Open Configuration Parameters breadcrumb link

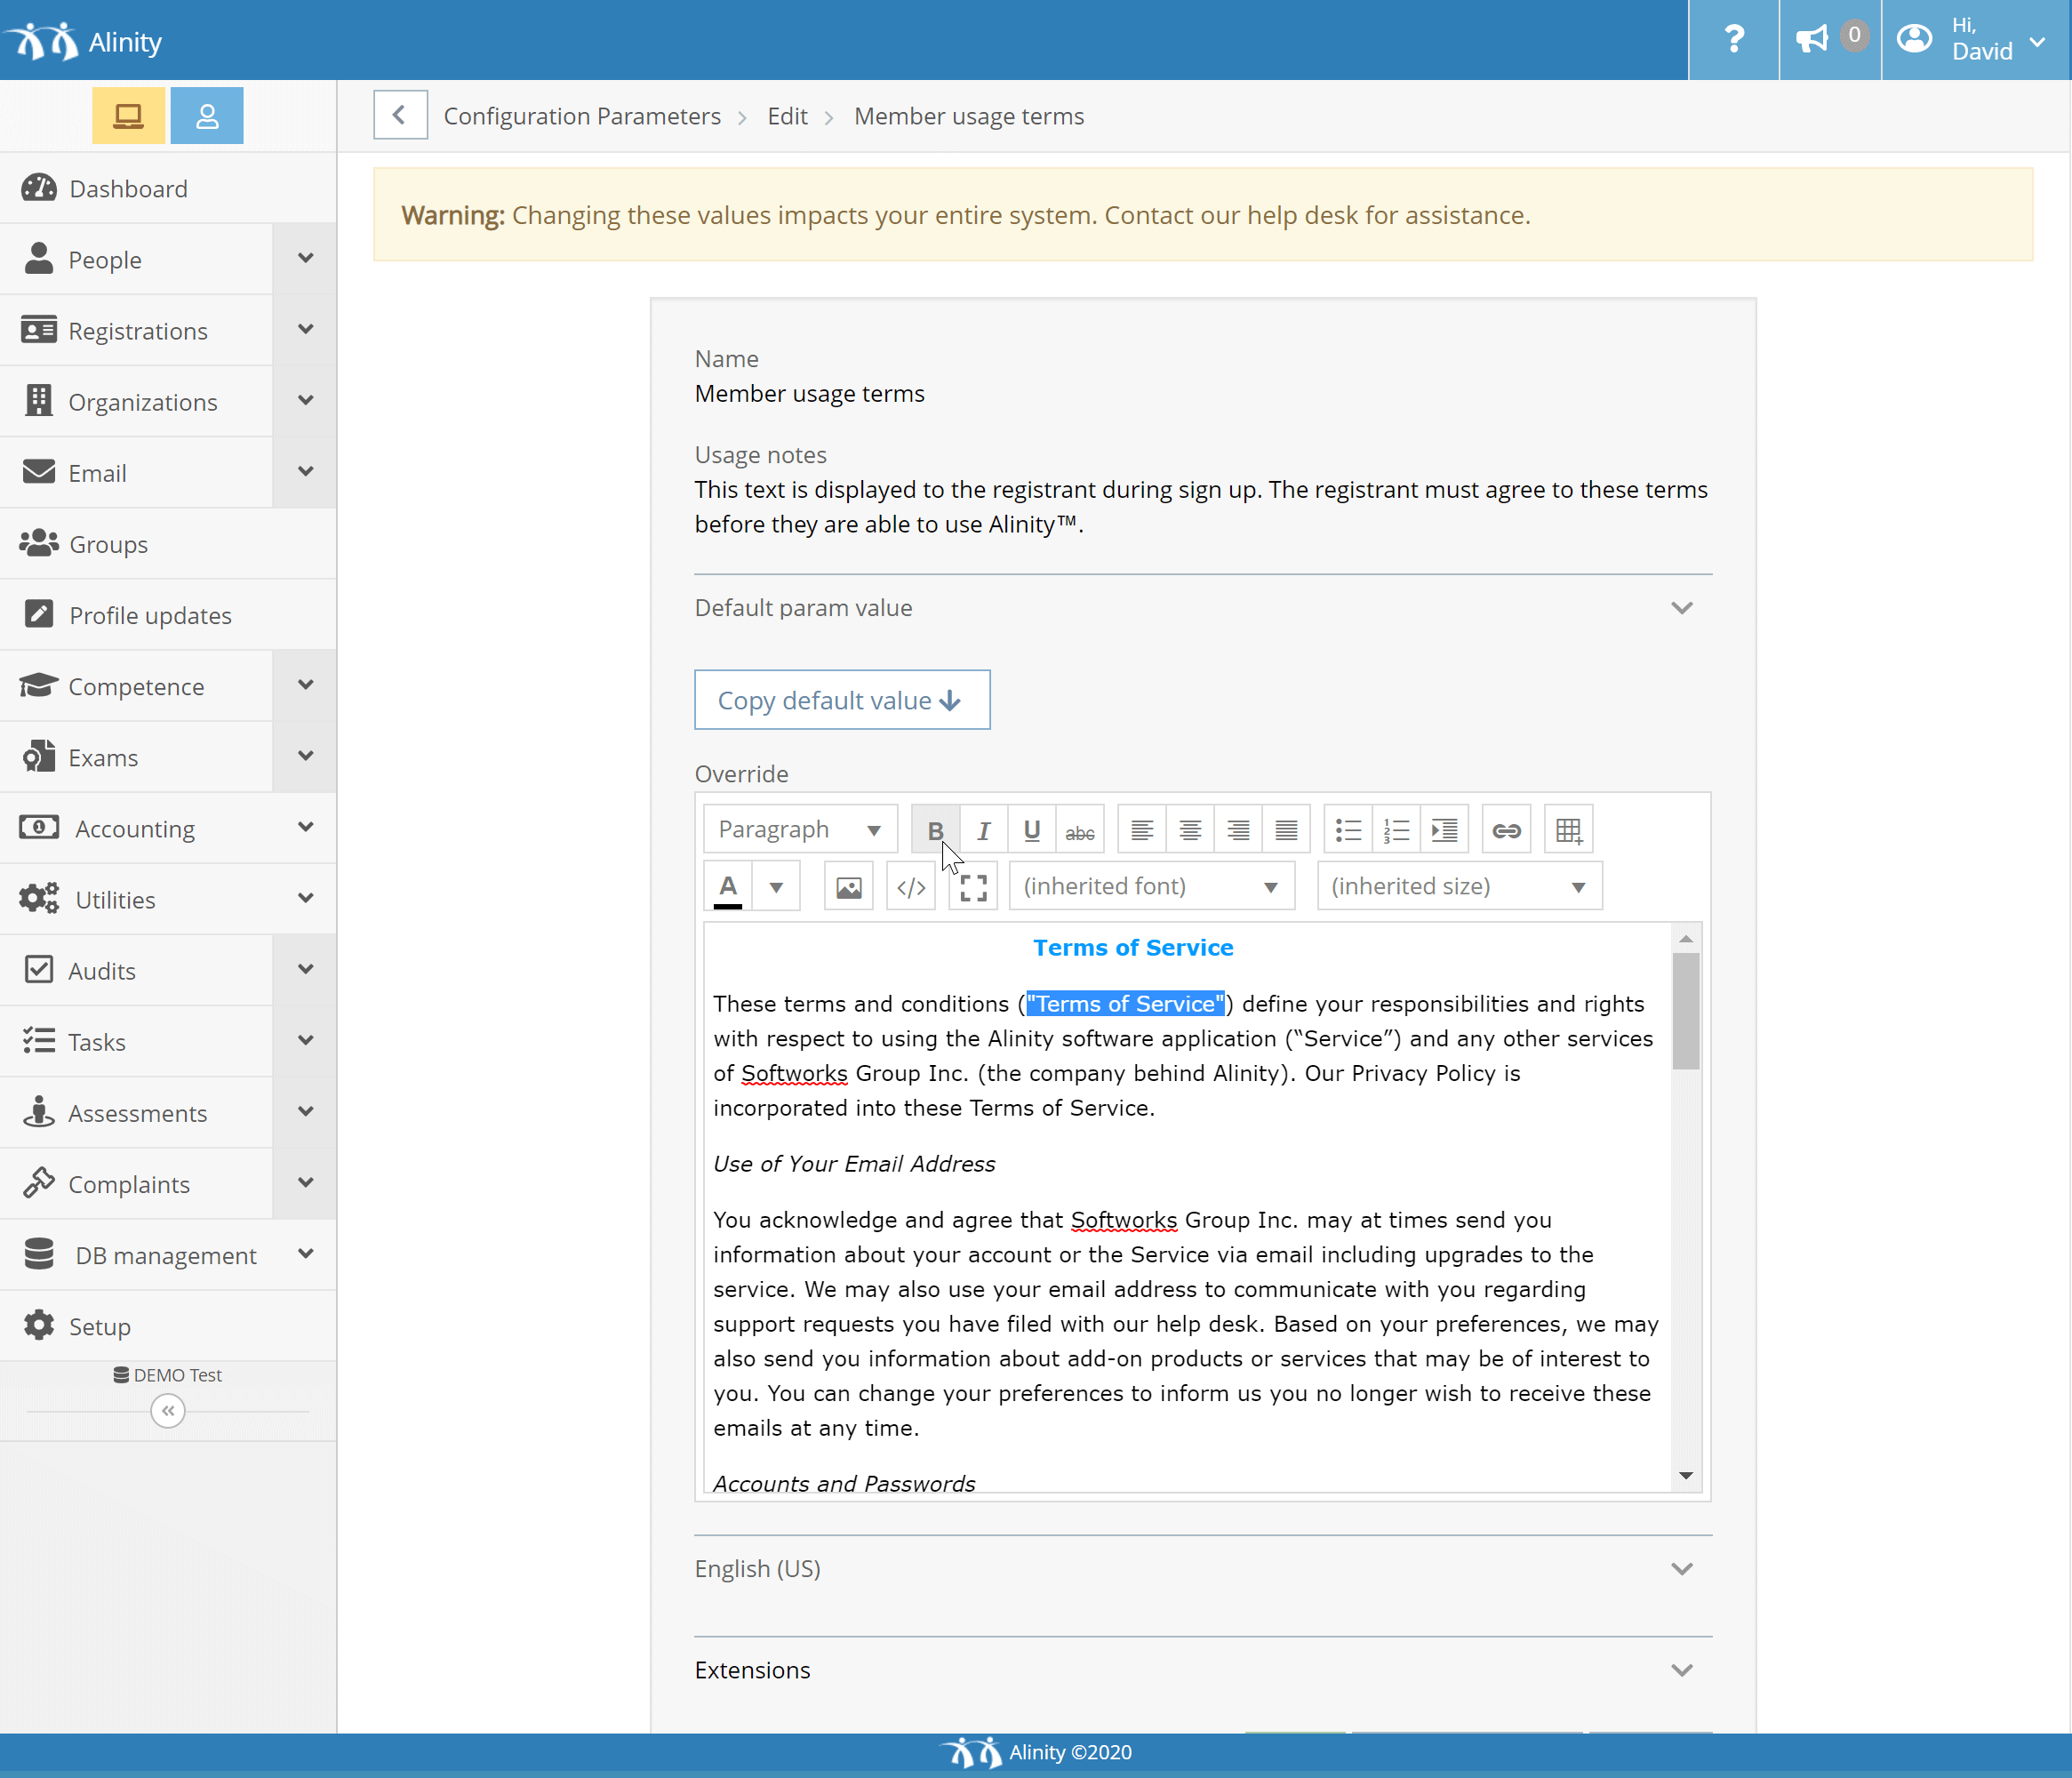582,116
